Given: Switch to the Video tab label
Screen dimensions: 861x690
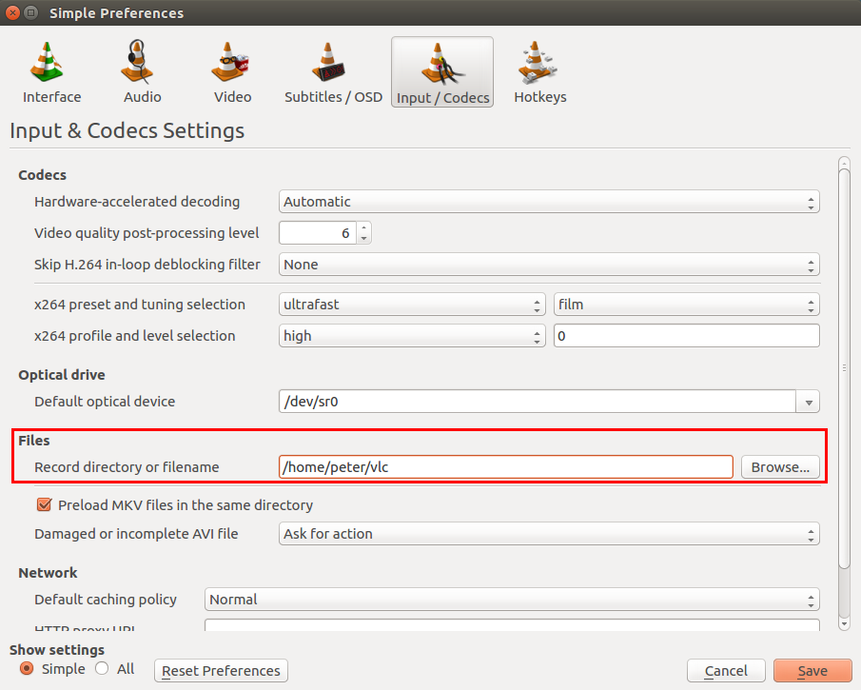Looking at the screenshot, I should 233,97.
